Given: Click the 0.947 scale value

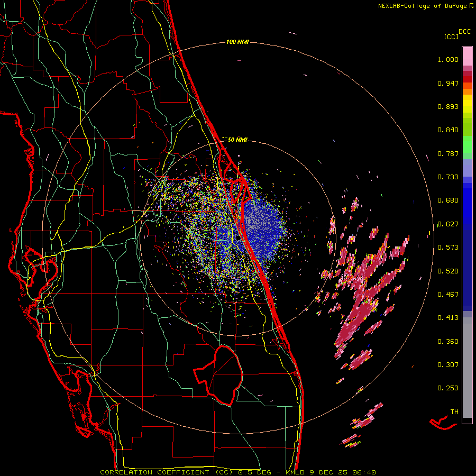Looking at the screenshot, I should (448, 83).
